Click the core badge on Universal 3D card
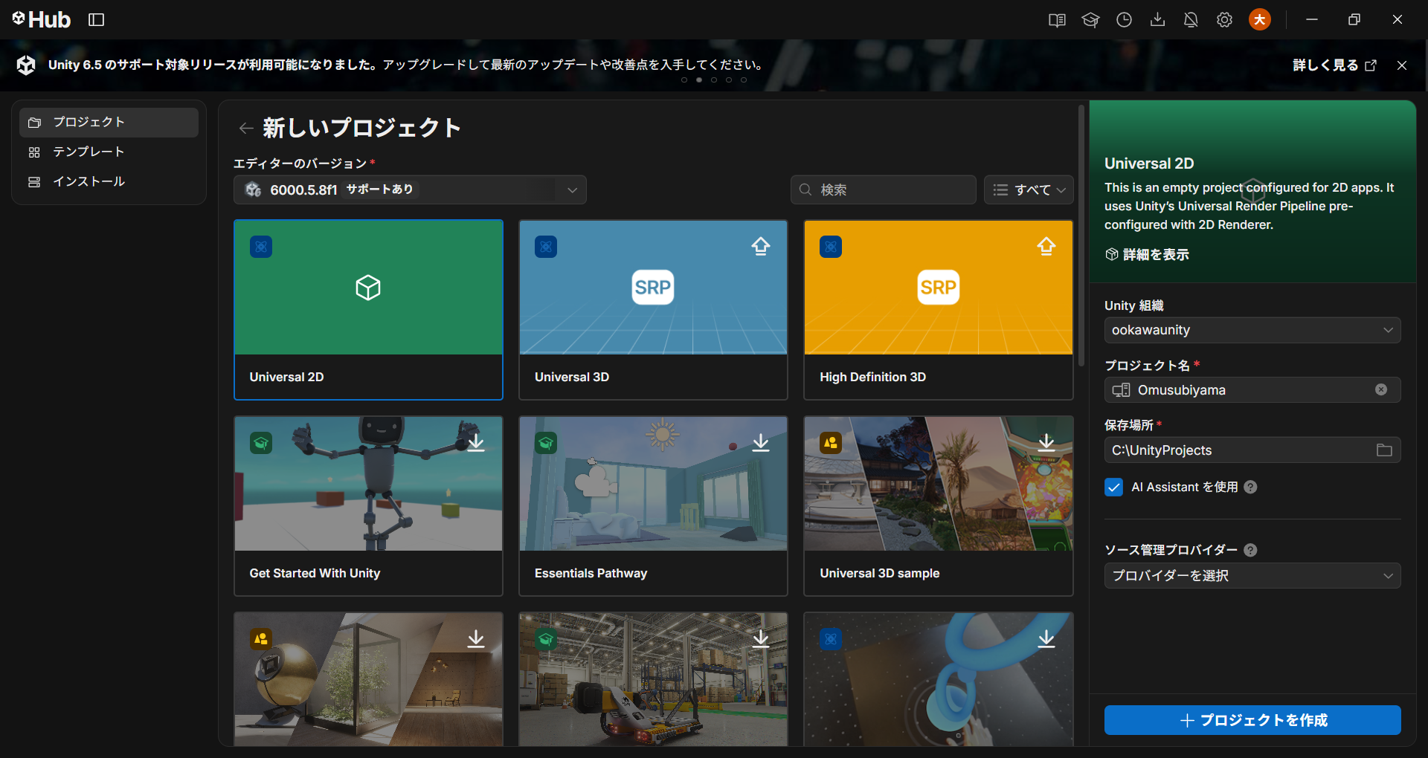 click(546, 247)
